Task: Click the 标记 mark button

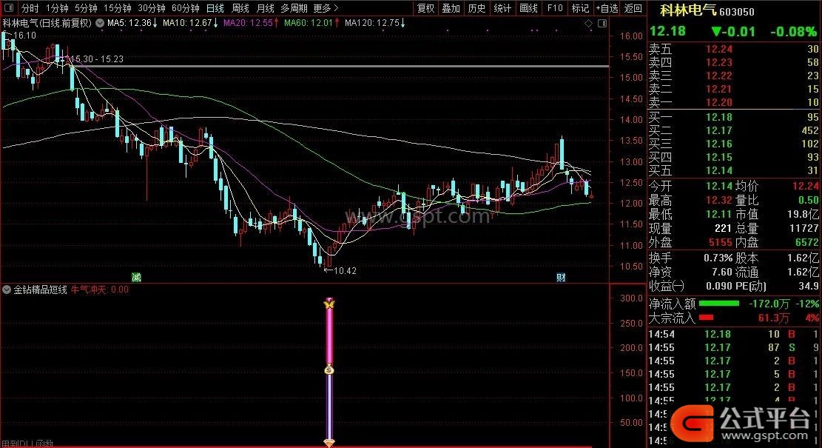Action: (x=580, y=8)
